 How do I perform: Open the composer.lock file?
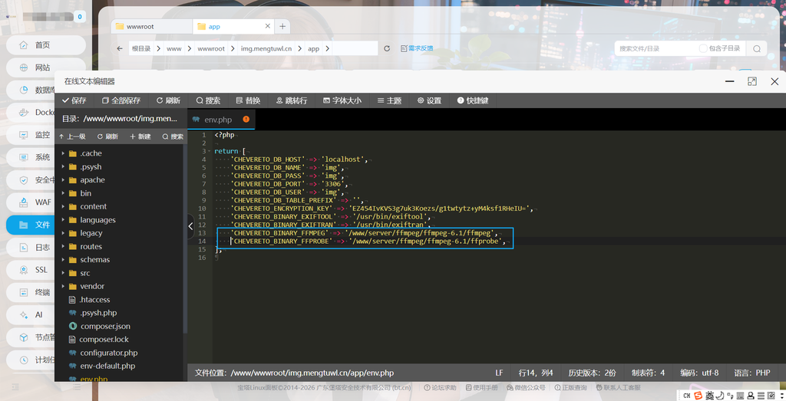pos(104,340)
